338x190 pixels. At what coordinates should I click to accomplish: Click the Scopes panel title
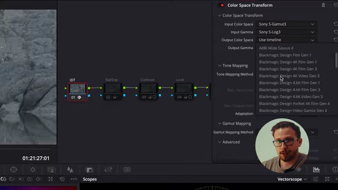pos(90,179)
